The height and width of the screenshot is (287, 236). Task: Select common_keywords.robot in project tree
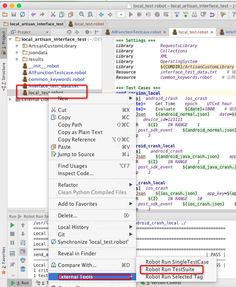(56, 79)
